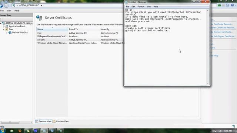Sort certificates by the Issued To column
Screen dimensions: 237x133
coord(84,29)
